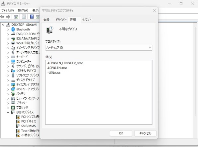
Task: Click the コンピューター monitor icon
Action: click(x=13, y=62)
